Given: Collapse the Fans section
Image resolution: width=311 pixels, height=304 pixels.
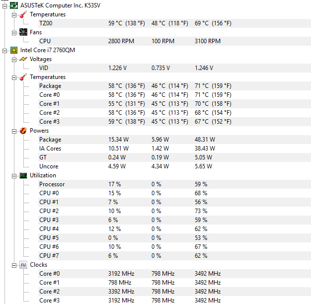Looking at the screenshot, I should [x=14, y=33].
